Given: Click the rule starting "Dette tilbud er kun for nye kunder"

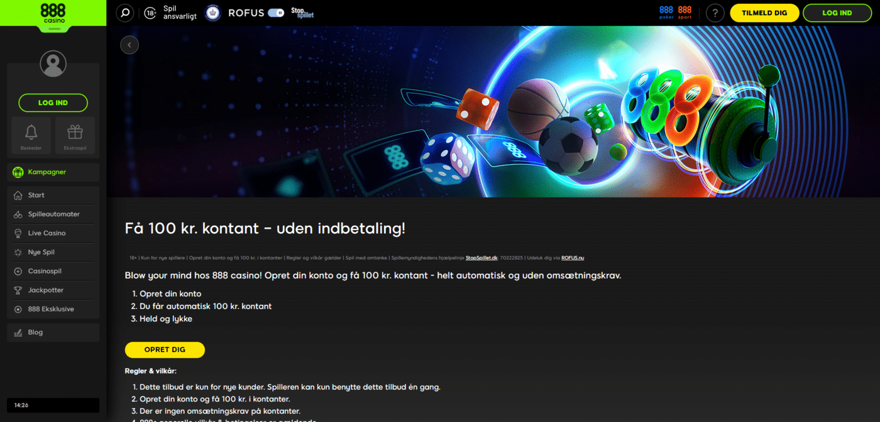Looking at the screenshot, I should 290,387.
